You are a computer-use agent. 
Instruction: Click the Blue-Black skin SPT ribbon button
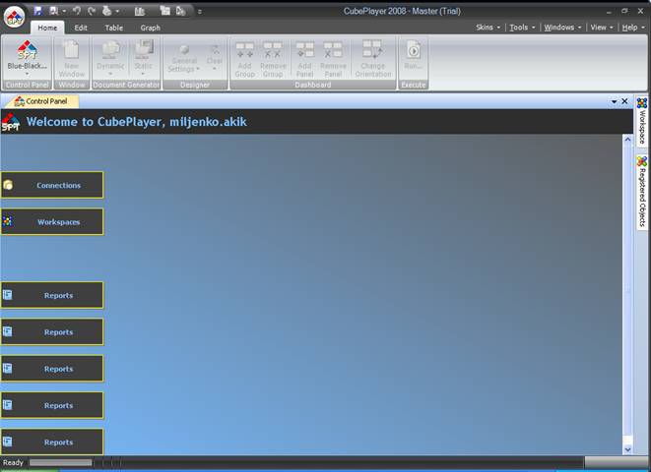[x=27, y=55]
